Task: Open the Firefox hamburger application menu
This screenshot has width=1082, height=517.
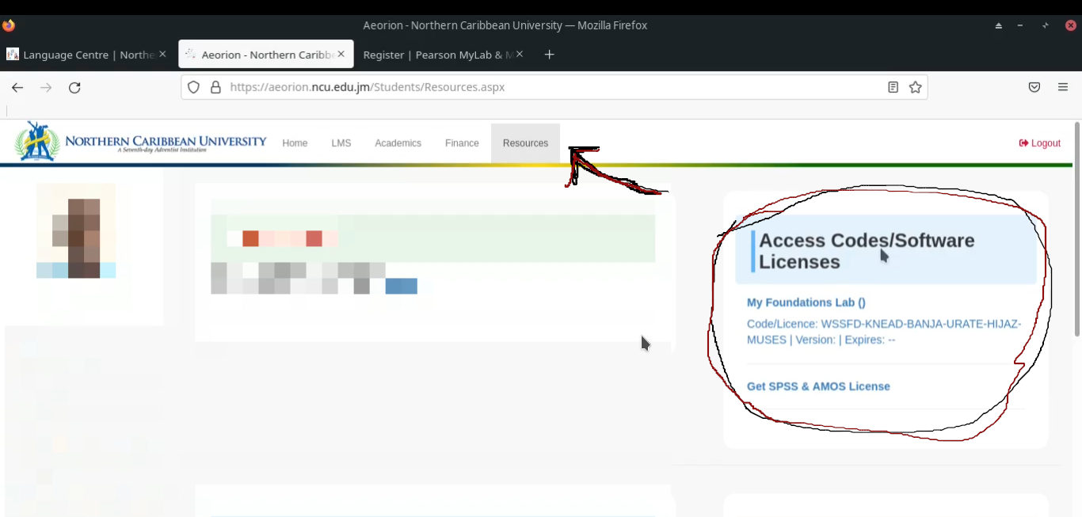Action: point(1062,87)
